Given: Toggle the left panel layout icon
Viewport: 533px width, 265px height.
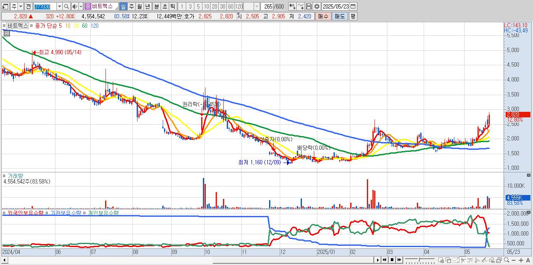Looking at the screenshot, I should click(5, 6).
